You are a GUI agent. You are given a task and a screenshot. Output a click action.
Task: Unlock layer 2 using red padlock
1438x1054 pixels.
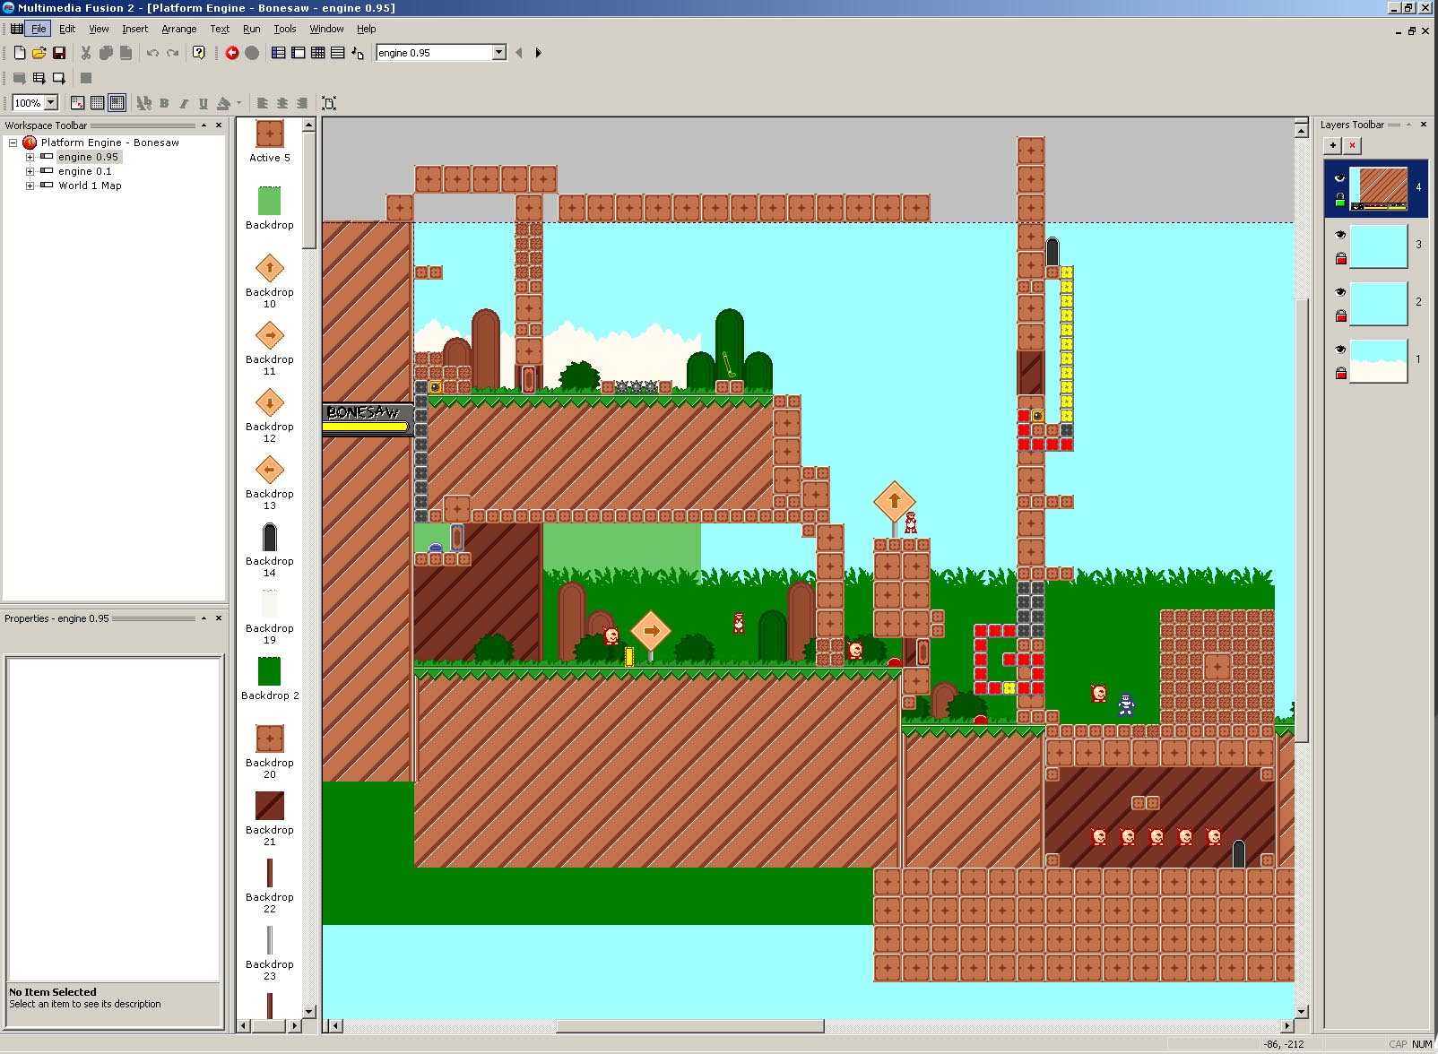point(1340,315)
